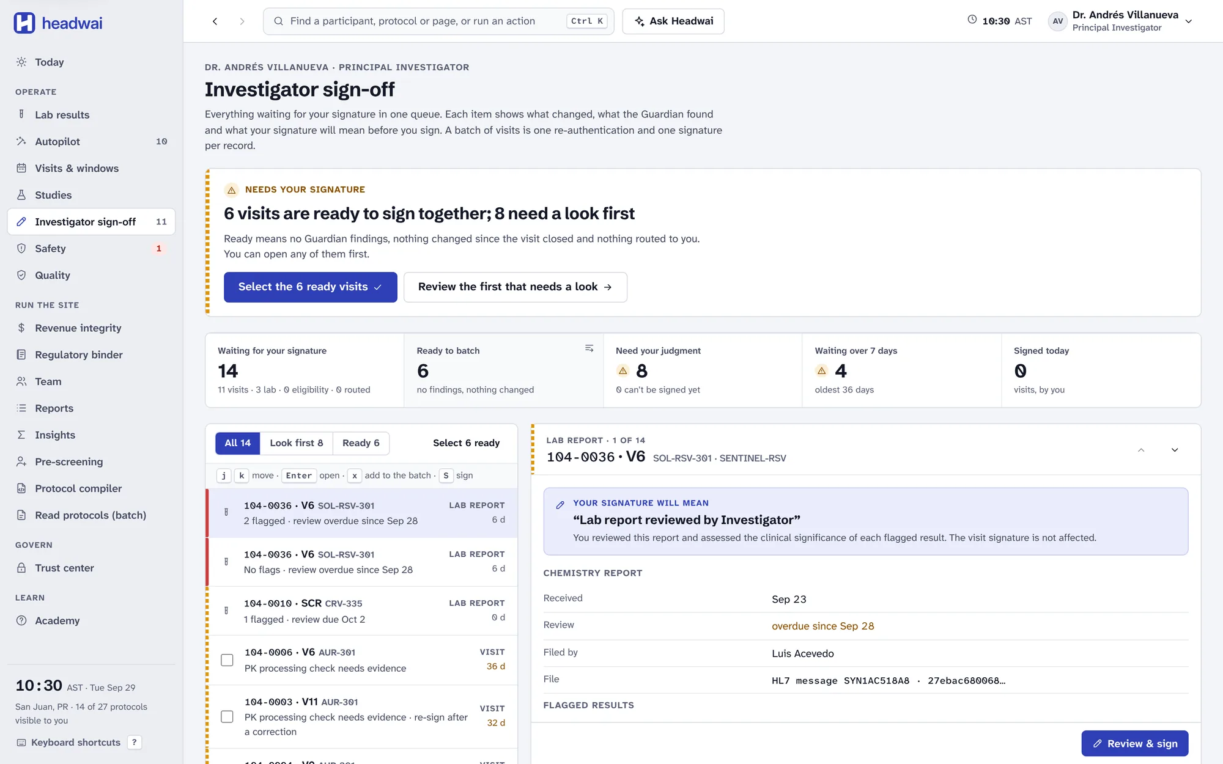Click Review the first that needs a look

pyautogui.click(x=515, y=287)
